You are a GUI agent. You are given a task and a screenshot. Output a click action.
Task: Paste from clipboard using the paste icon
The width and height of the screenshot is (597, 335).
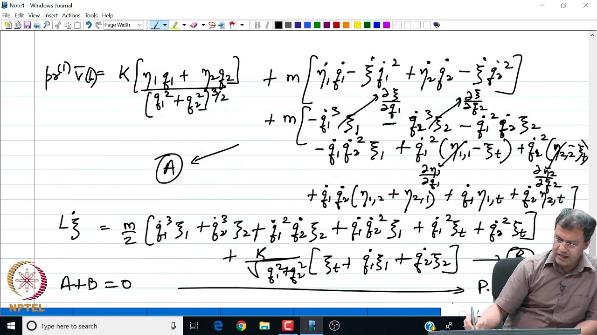(x=77, y=25)
